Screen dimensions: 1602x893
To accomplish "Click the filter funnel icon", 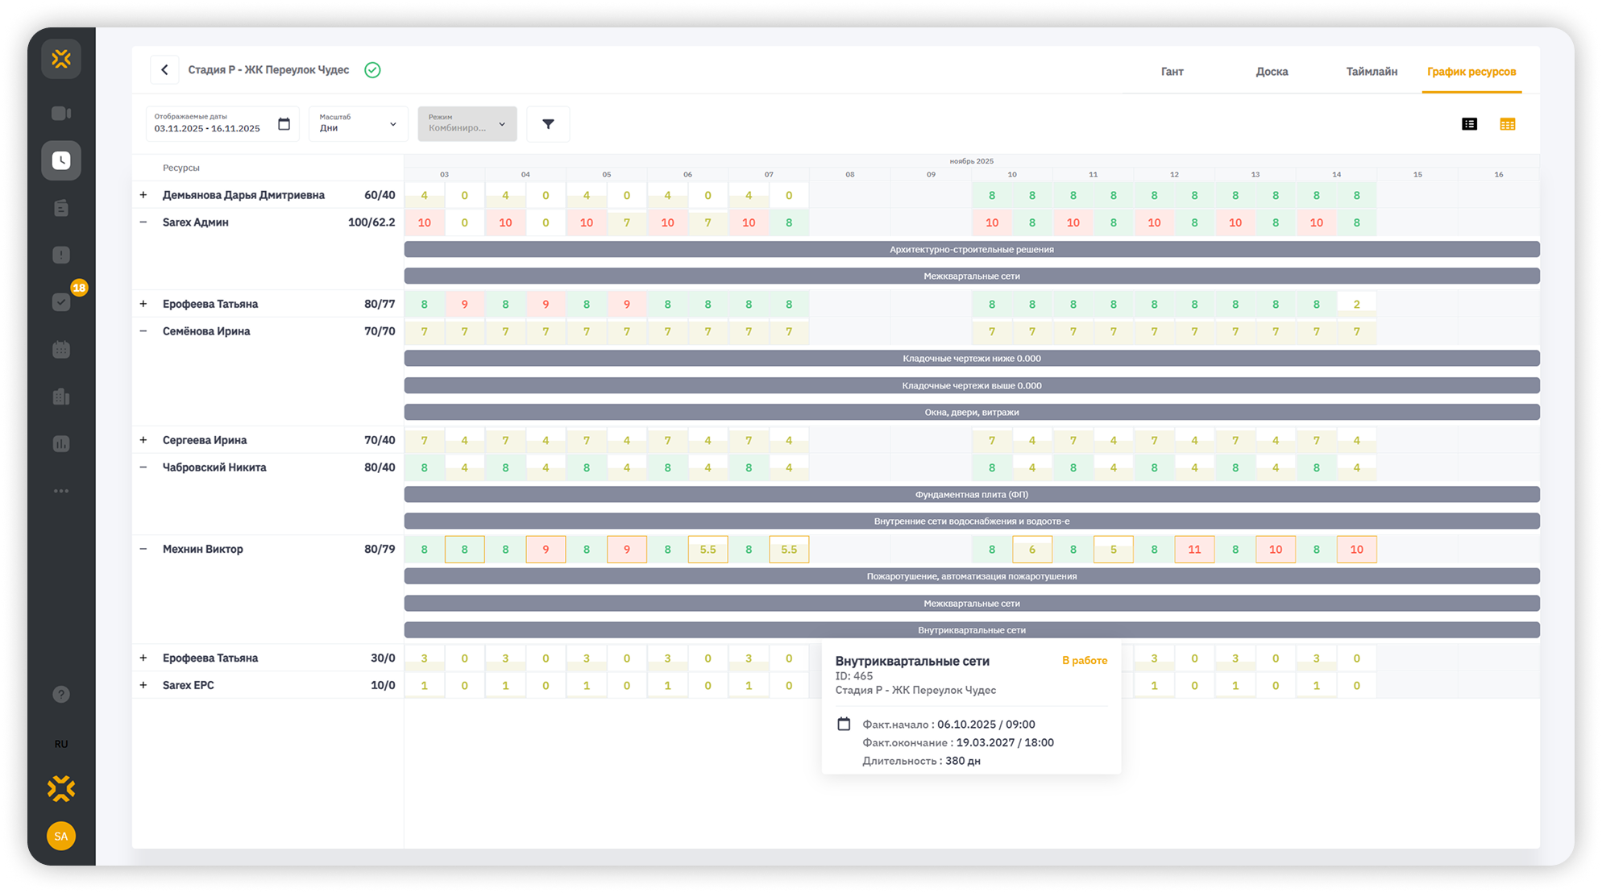I will [x=548, y=124].
